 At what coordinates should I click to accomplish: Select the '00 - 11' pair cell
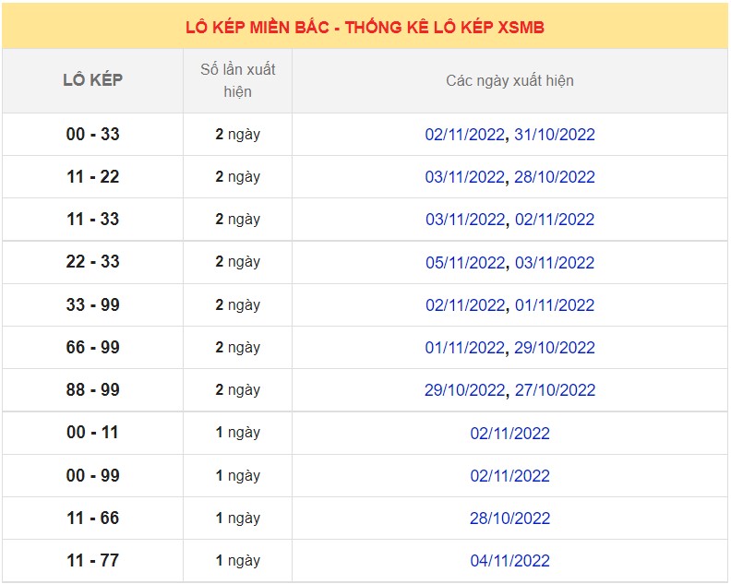(93, 432)
